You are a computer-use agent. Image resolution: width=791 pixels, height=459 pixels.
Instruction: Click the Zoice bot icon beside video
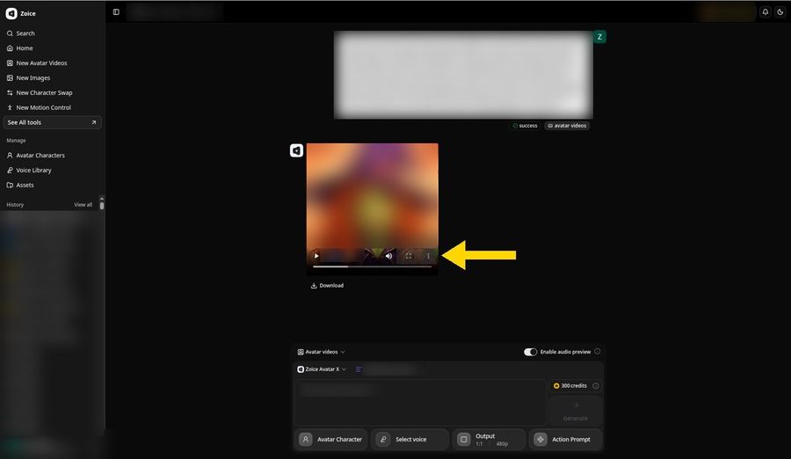coord(297,150)
